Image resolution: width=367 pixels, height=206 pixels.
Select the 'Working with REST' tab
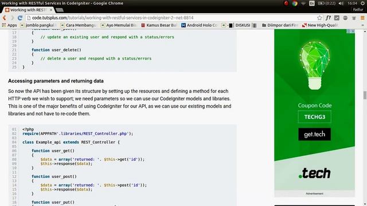pyautogui.click(x=28, y=10)
